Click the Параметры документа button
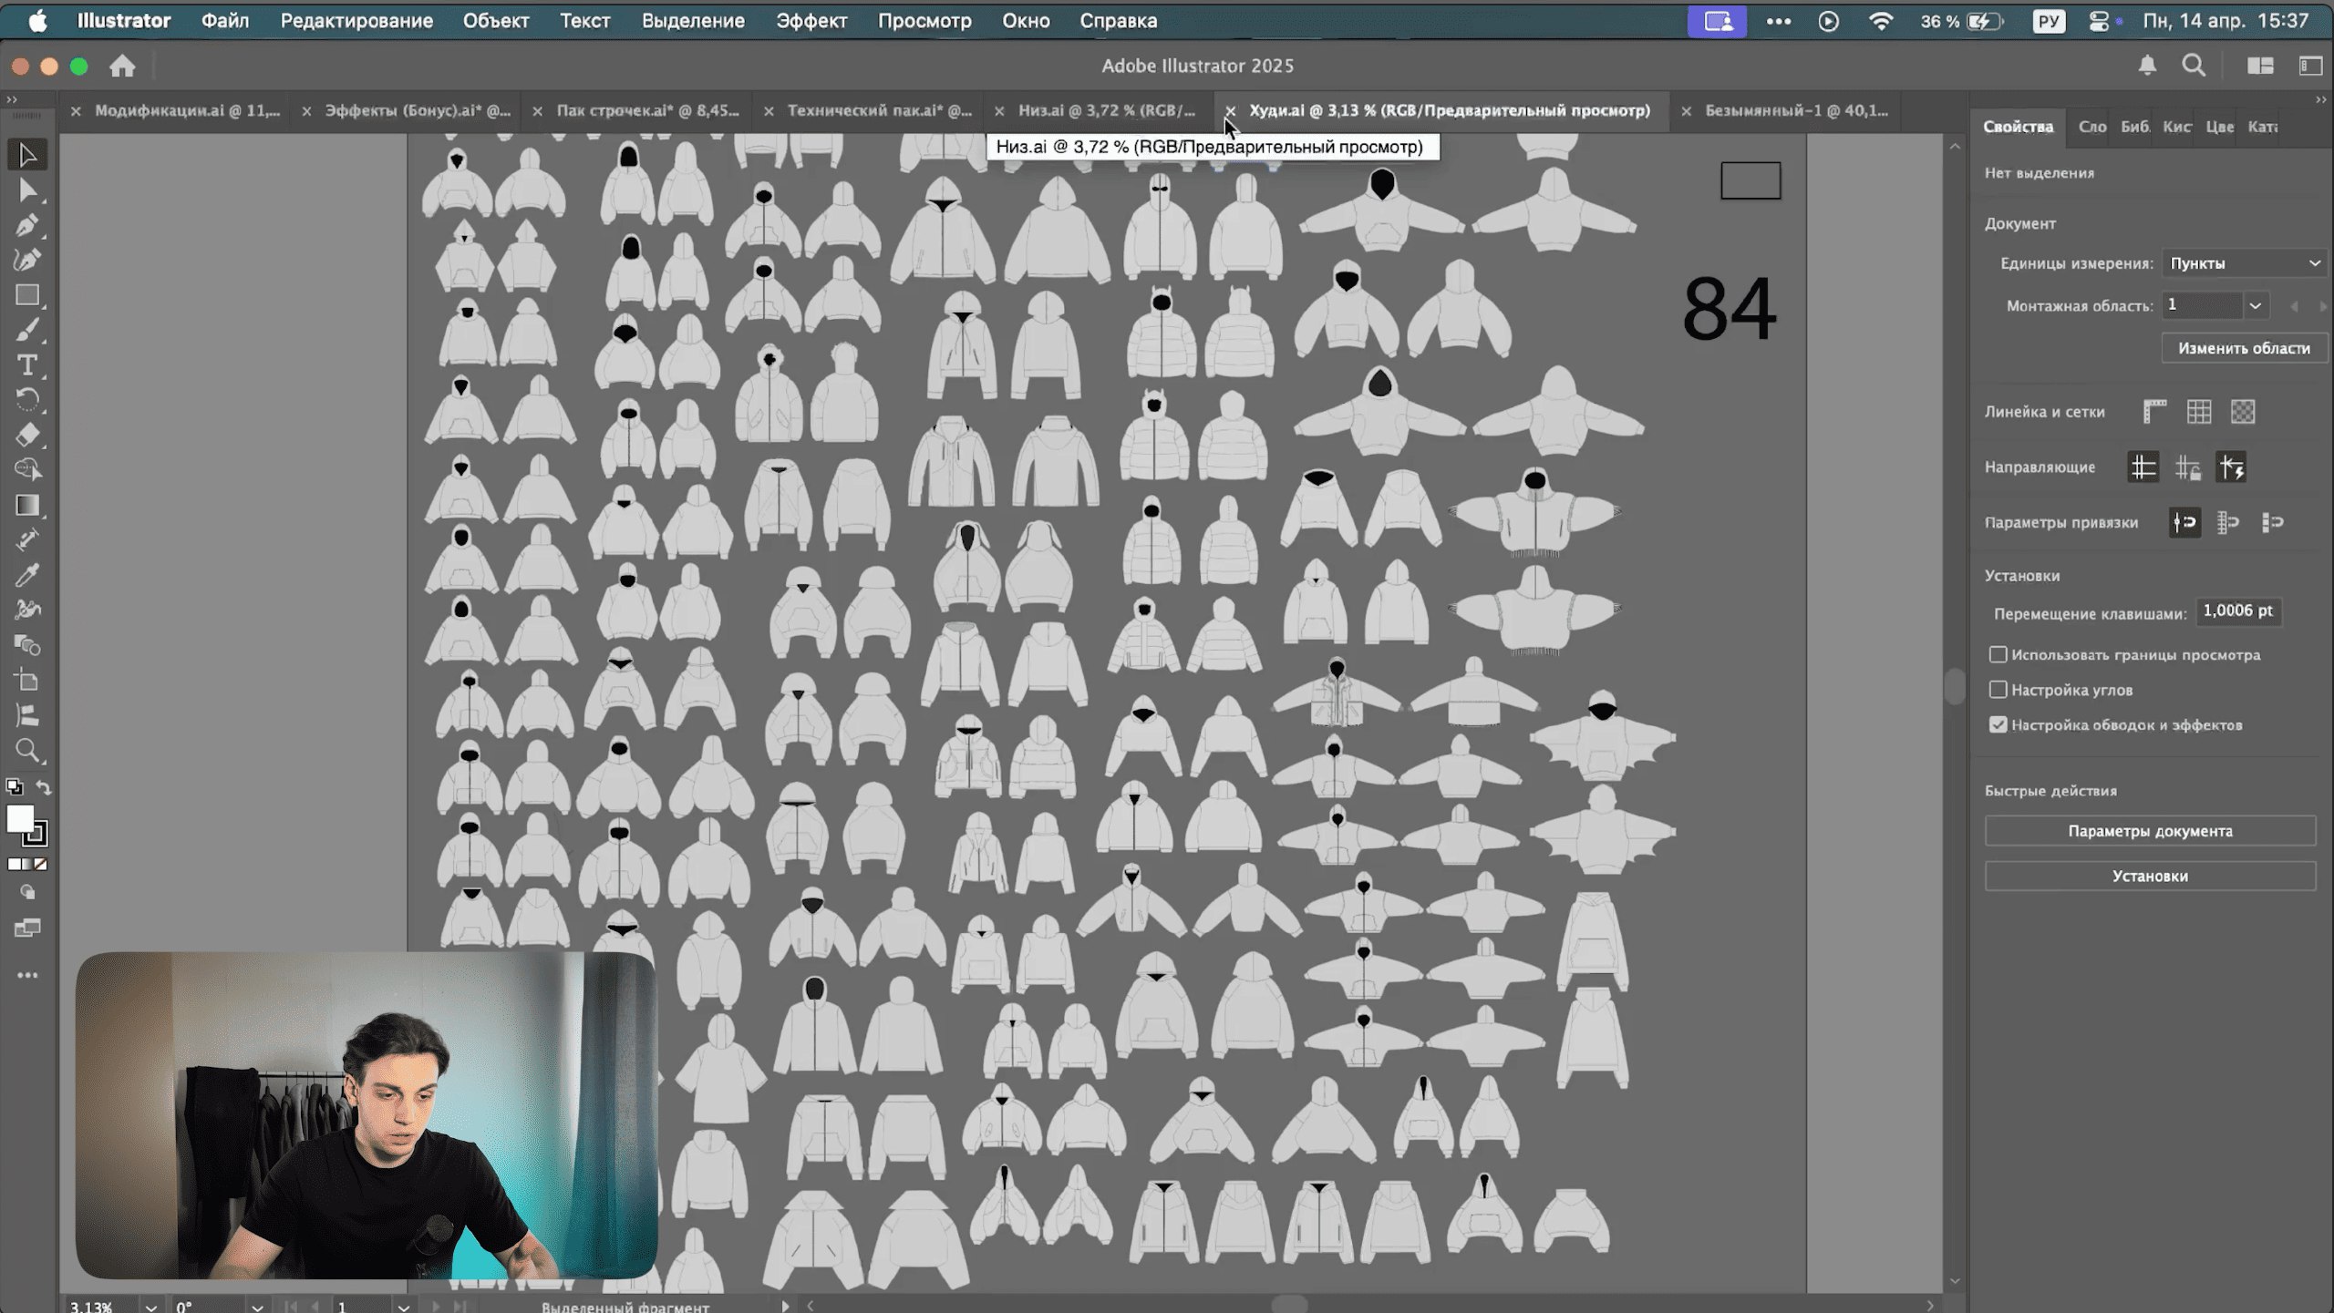The height and width of the screenshot is (1313, 2334). (2149, 831)
